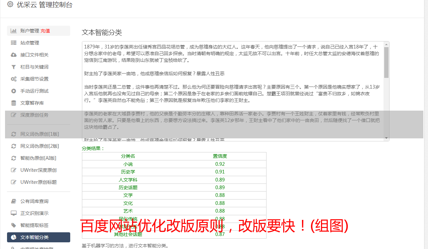The width and height of the screenshot is (428, 249).
Task: Click the tag icon for 智能提取标签
Action: tap(14, 225)
